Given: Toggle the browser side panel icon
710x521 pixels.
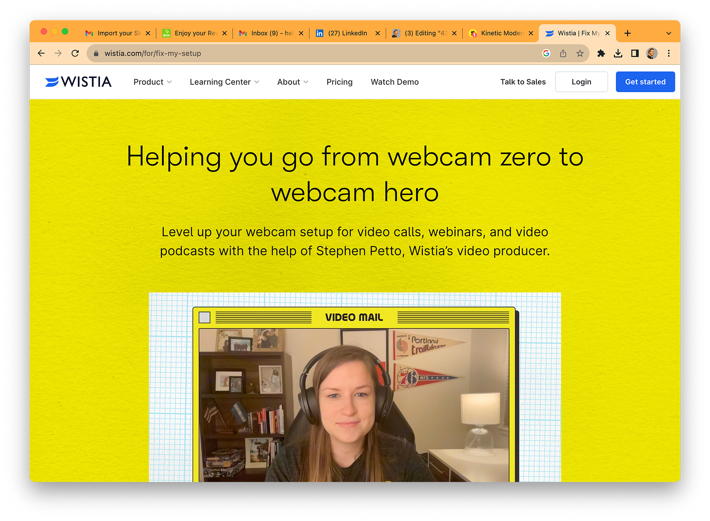Looking at the screenshot, I should [x=635, y=54].
